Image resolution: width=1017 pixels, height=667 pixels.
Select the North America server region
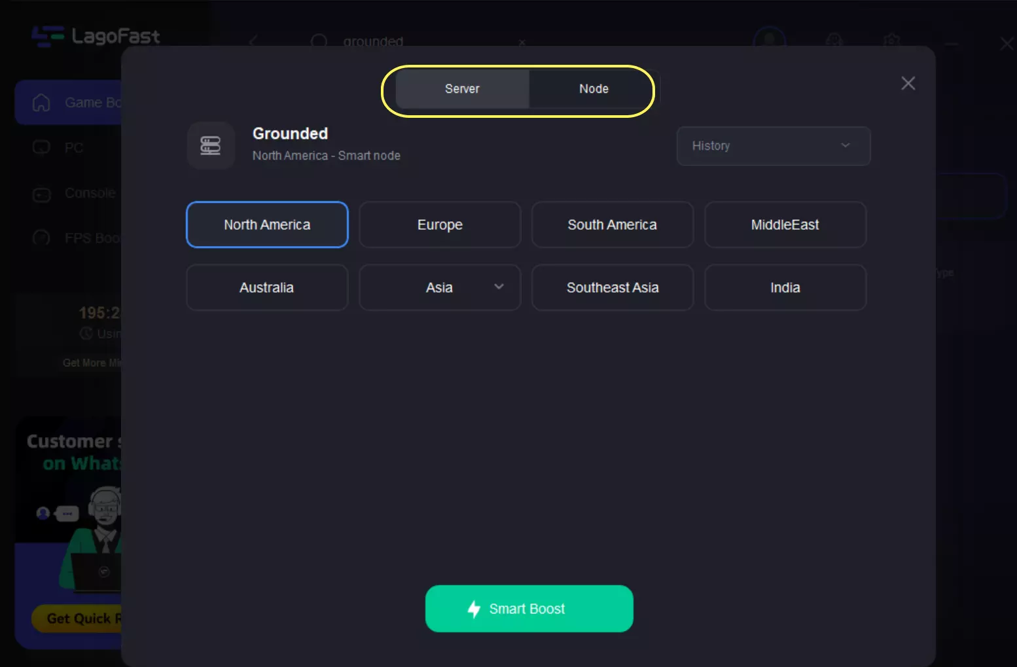[x=267, y=225]
